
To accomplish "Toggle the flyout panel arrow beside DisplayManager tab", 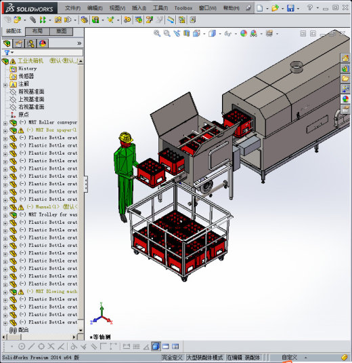I will (x=79, y=43).
